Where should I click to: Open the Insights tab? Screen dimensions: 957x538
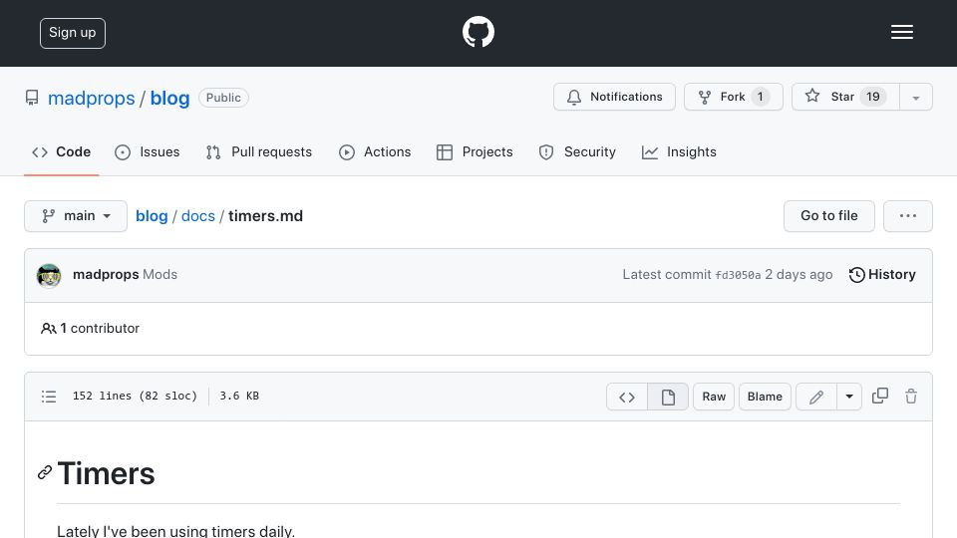coord(679,151)
